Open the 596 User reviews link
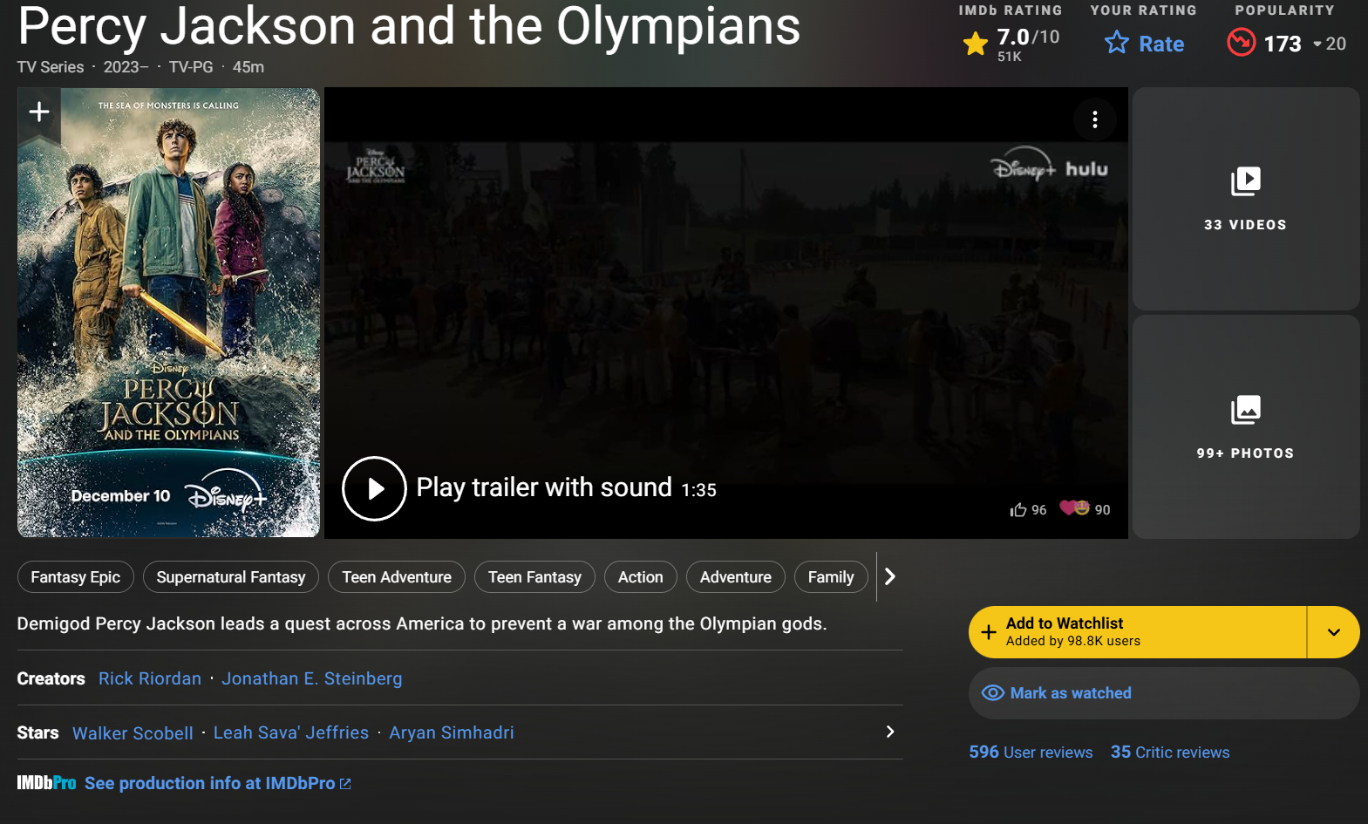Image resolution: width=1368 pixels, height=824 pixels. pos(1031,752)
